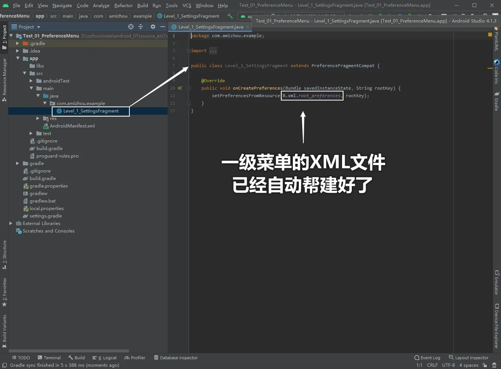Image resolution: width=501 pixels, height=369 pixels.
Task: Open the Edit menu
Action: 29,5
